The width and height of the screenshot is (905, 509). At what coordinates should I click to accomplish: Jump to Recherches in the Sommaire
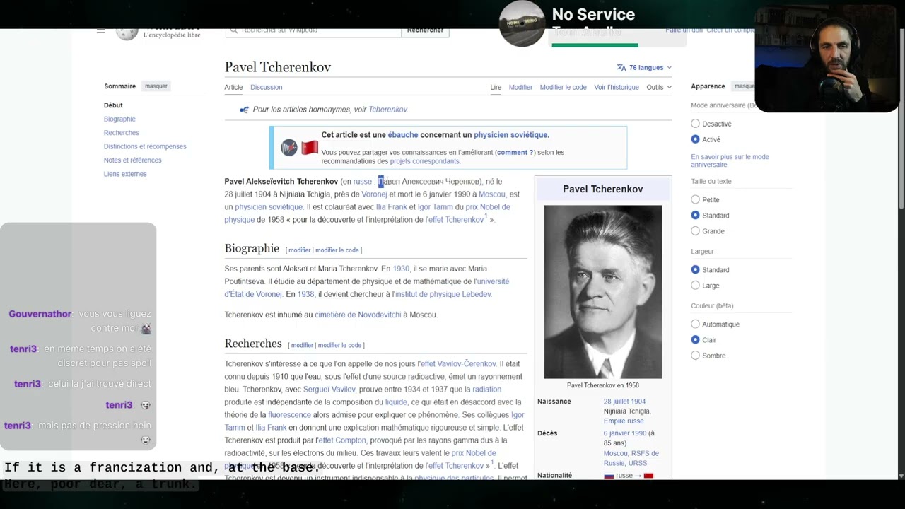point(122,133)
